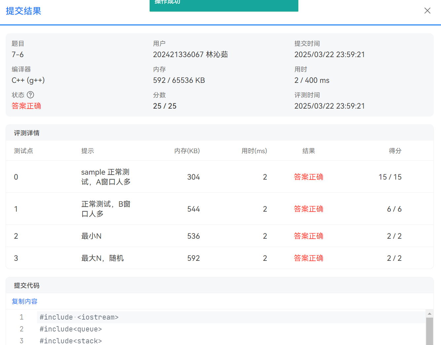
Task: Click hint 最小N
Action: click(91, 236)
